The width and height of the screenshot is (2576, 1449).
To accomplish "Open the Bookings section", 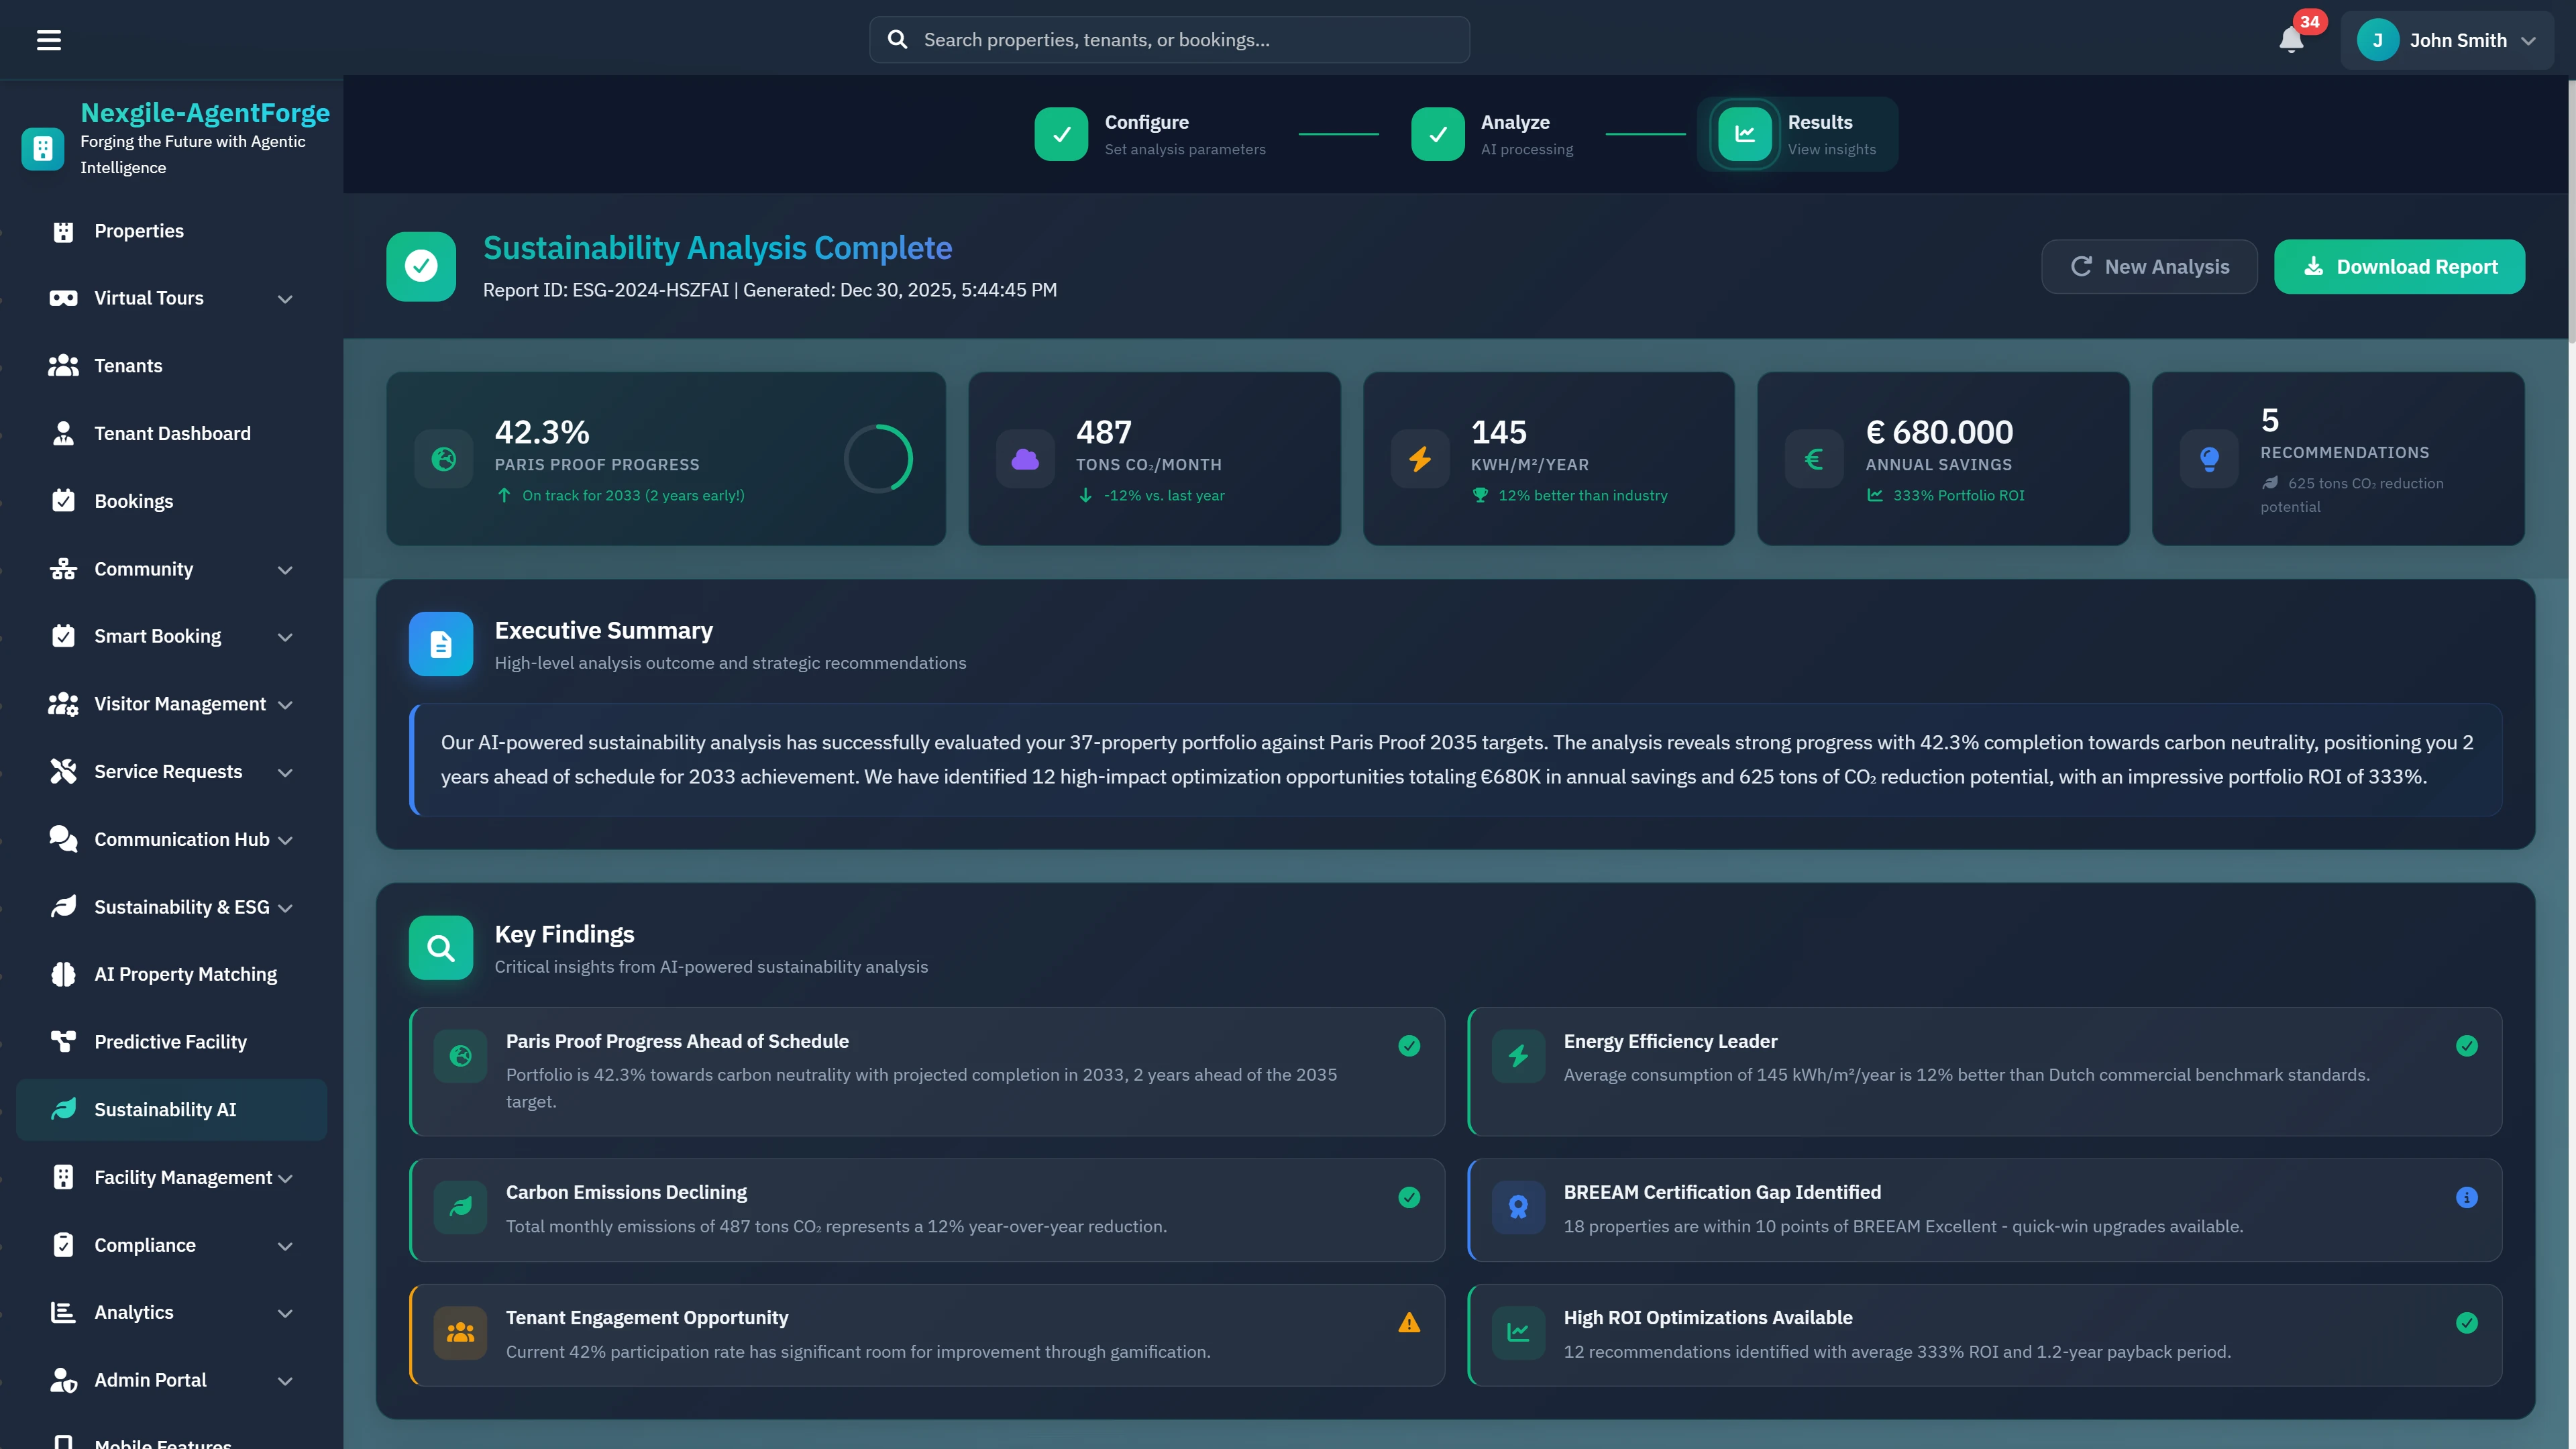I will 134,500.
